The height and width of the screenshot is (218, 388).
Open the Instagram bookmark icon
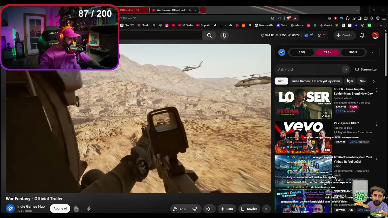(x=167, y=25)
